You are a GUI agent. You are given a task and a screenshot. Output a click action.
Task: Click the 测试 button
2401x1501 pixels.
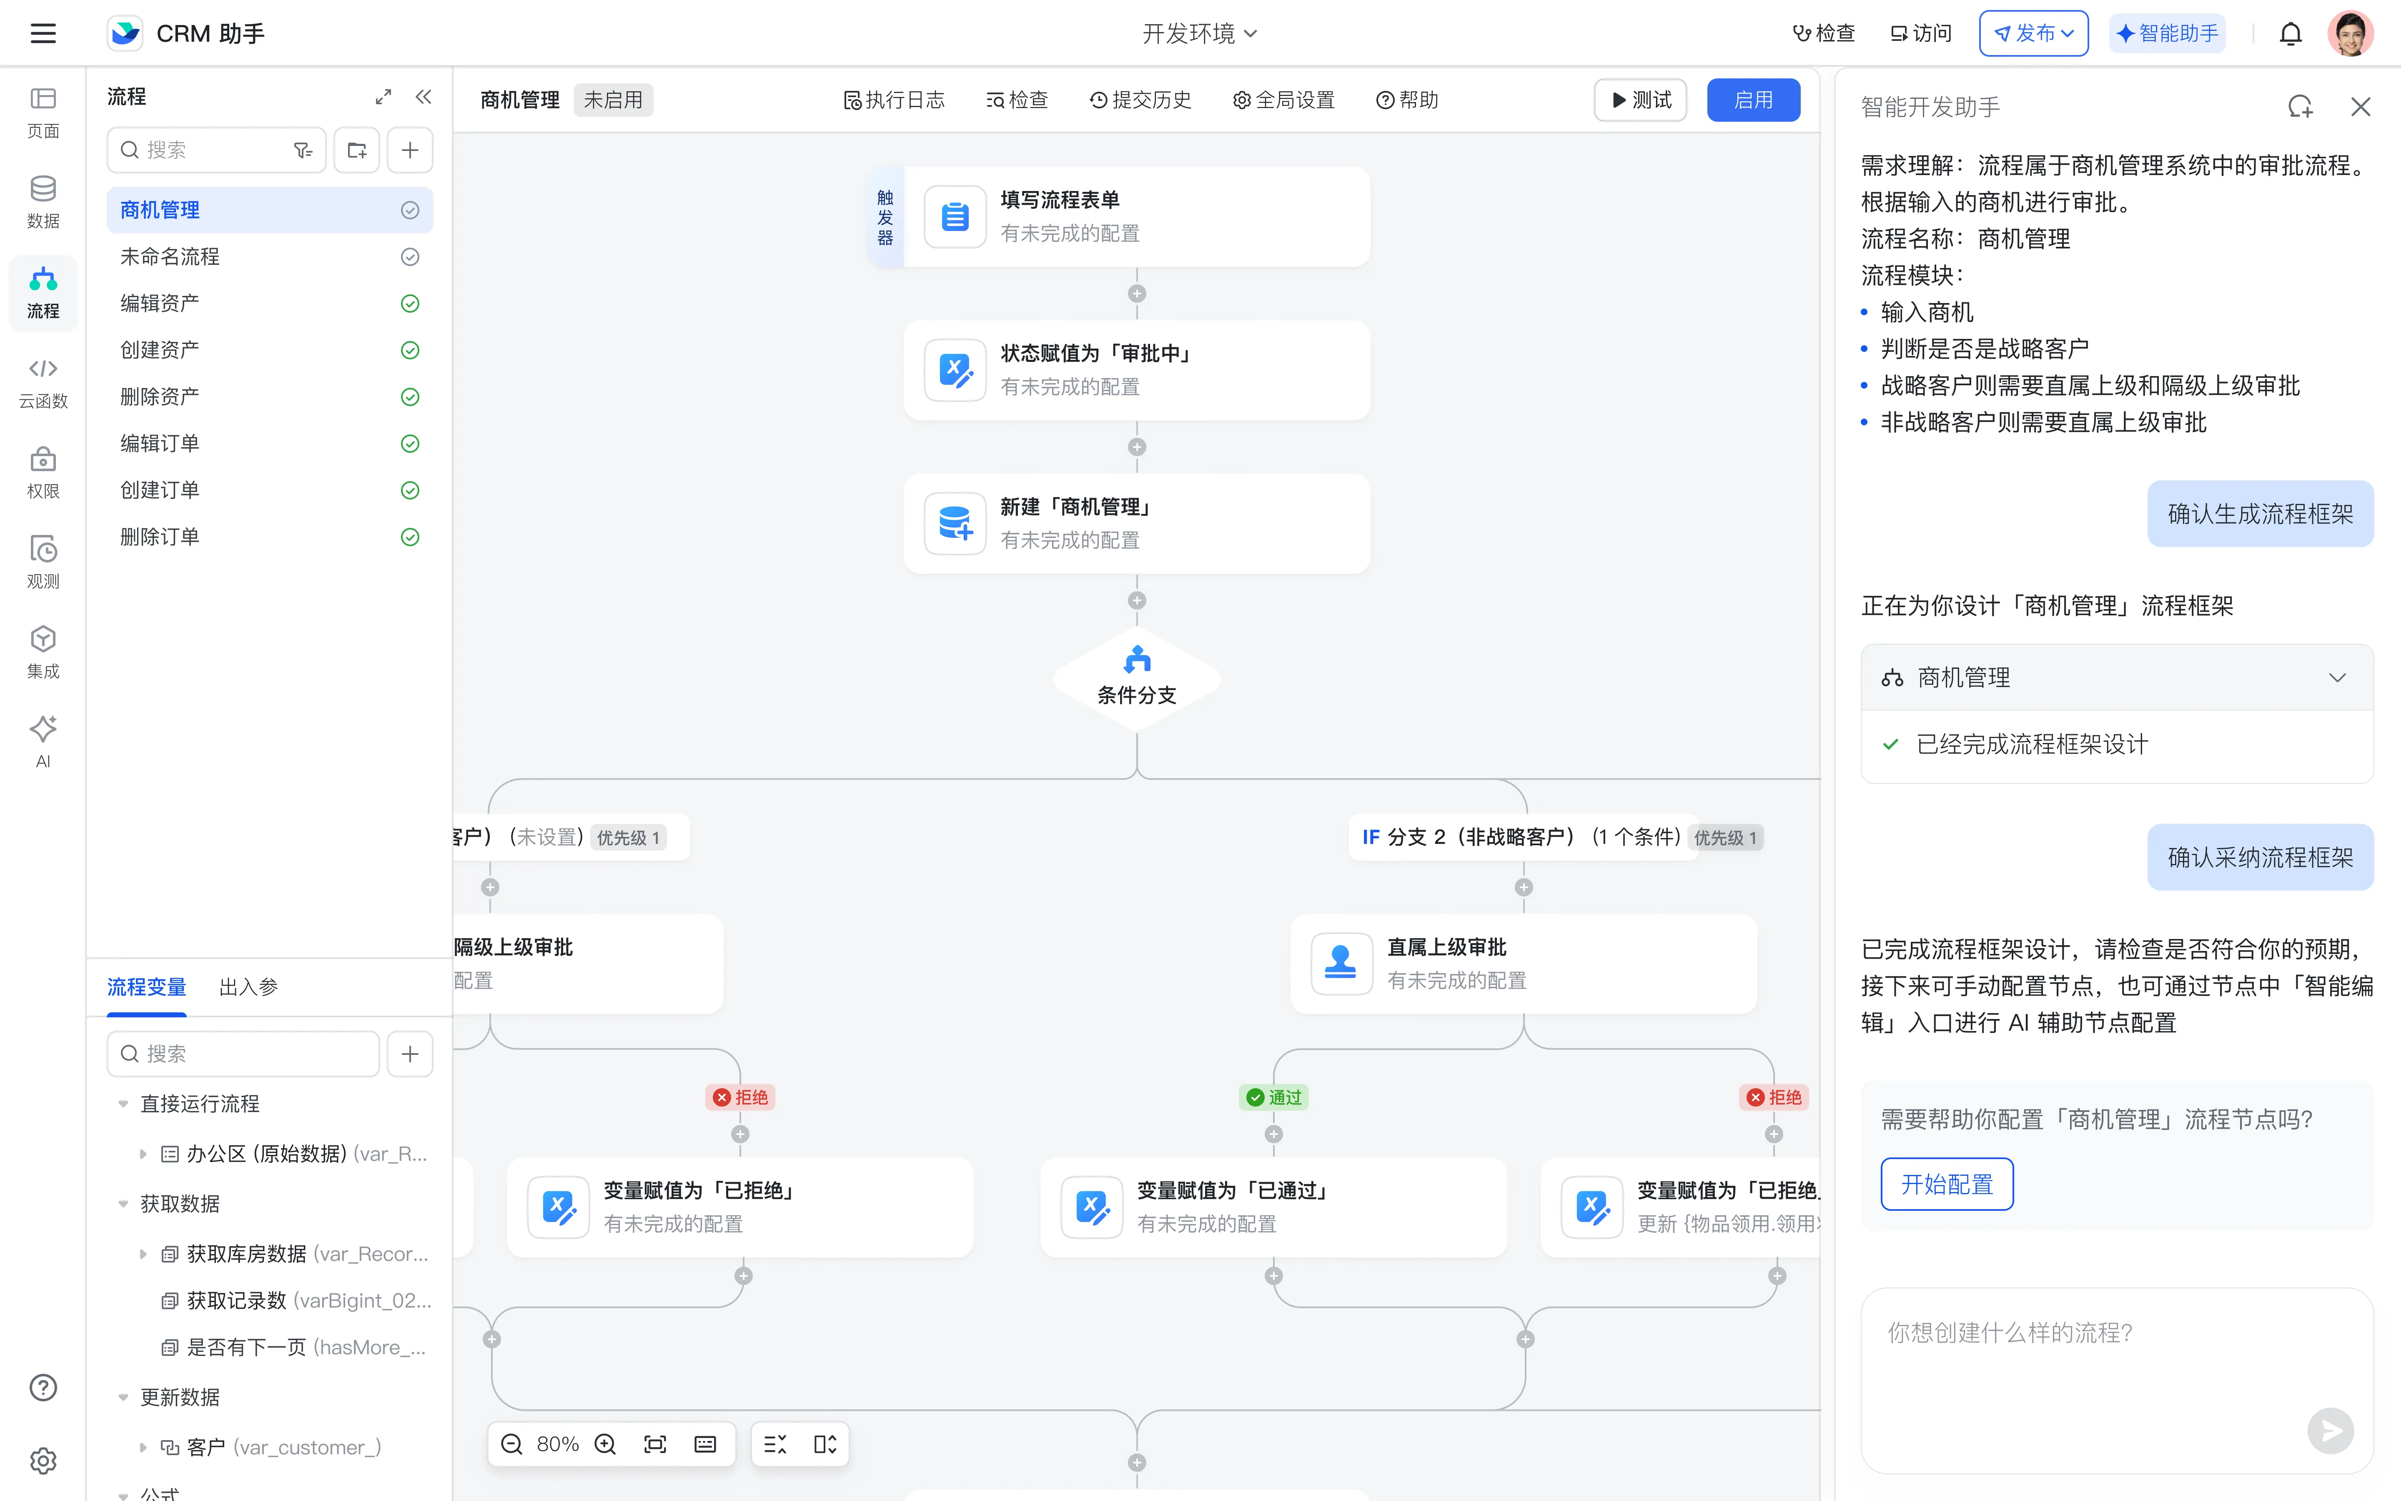coord(1640,100)
